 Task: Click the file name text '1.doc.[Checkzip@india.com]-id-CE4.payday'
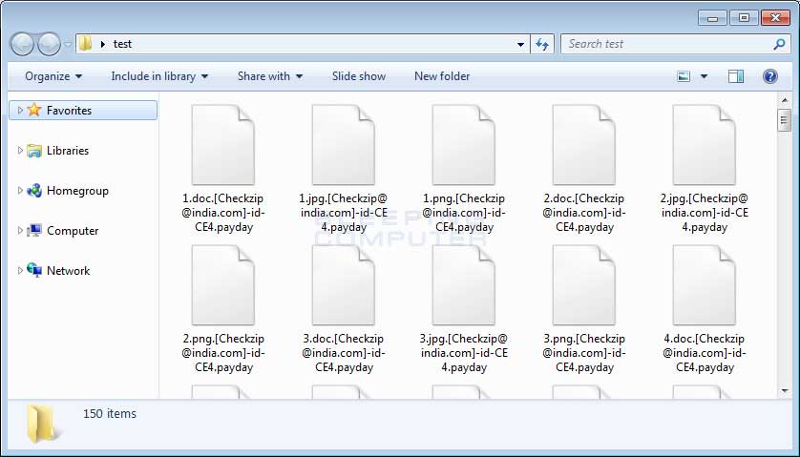tap(223, 213)
